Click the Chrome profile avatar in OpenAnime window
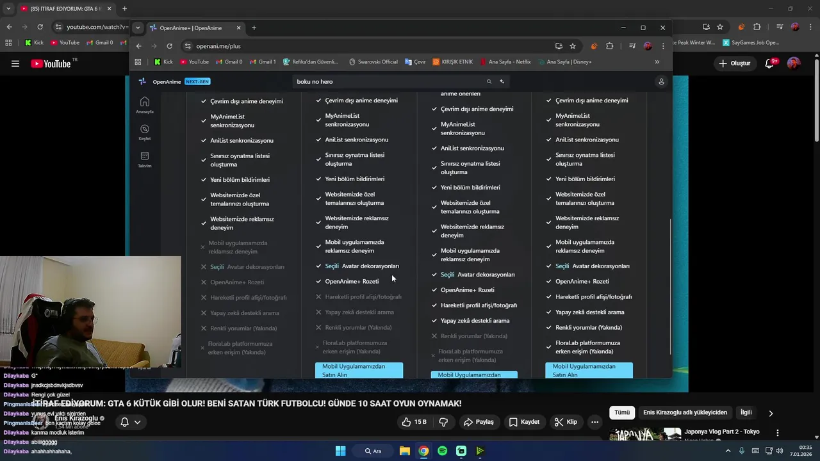This screenshot has height=461, width=820. [648, 46]
